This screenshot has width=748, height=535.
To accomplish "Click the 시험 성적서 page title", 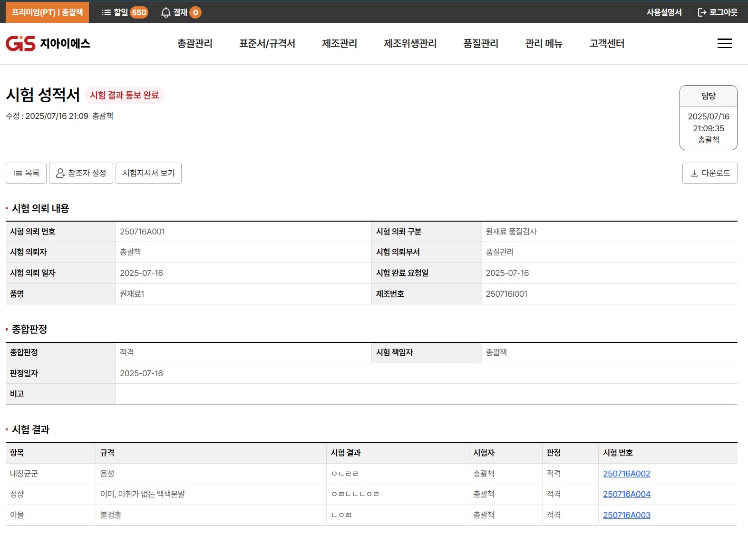I will (43, 95).
